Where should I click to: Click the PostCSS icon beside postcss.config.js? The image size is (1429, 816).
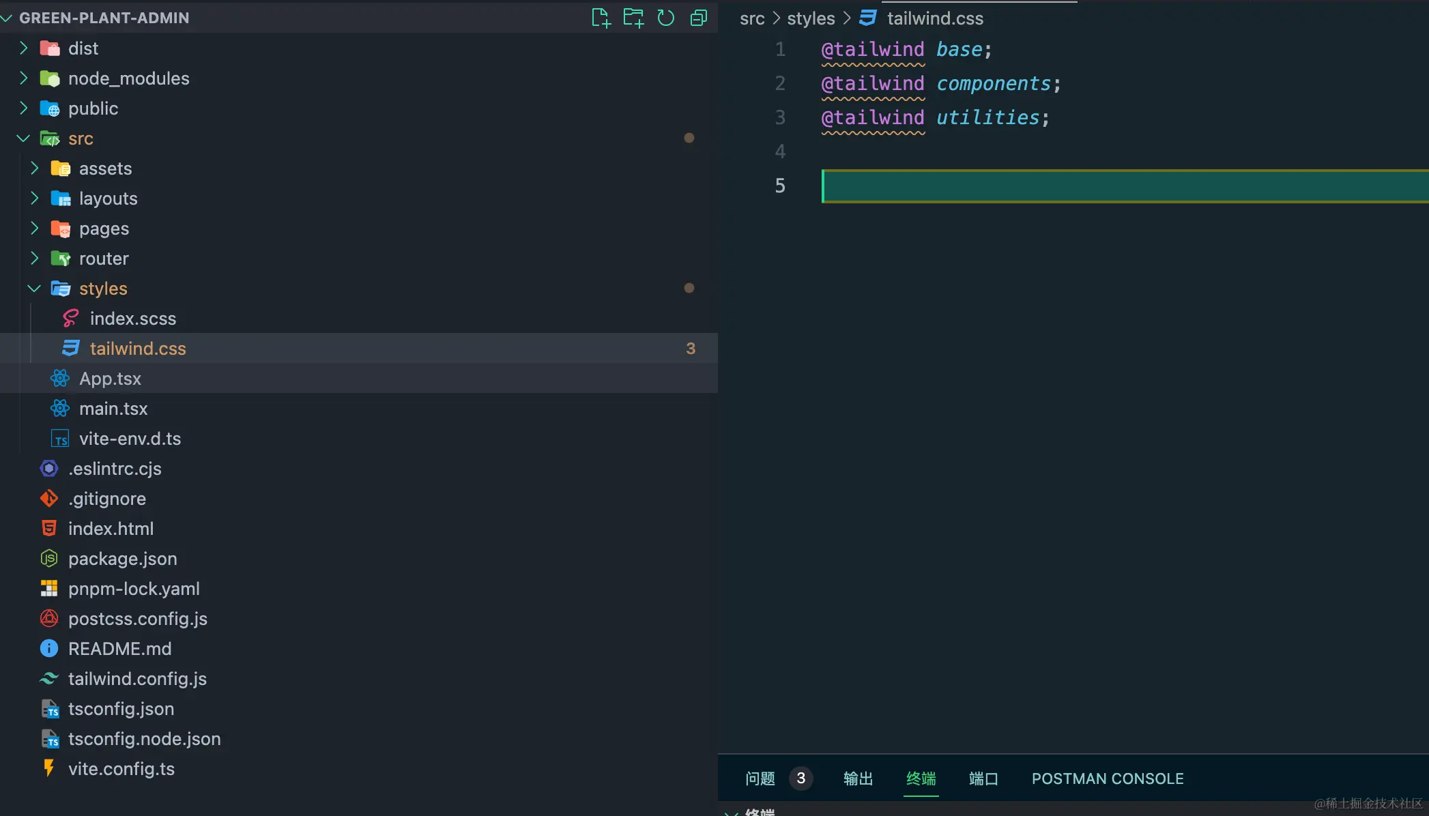click(x=49, y=618)
